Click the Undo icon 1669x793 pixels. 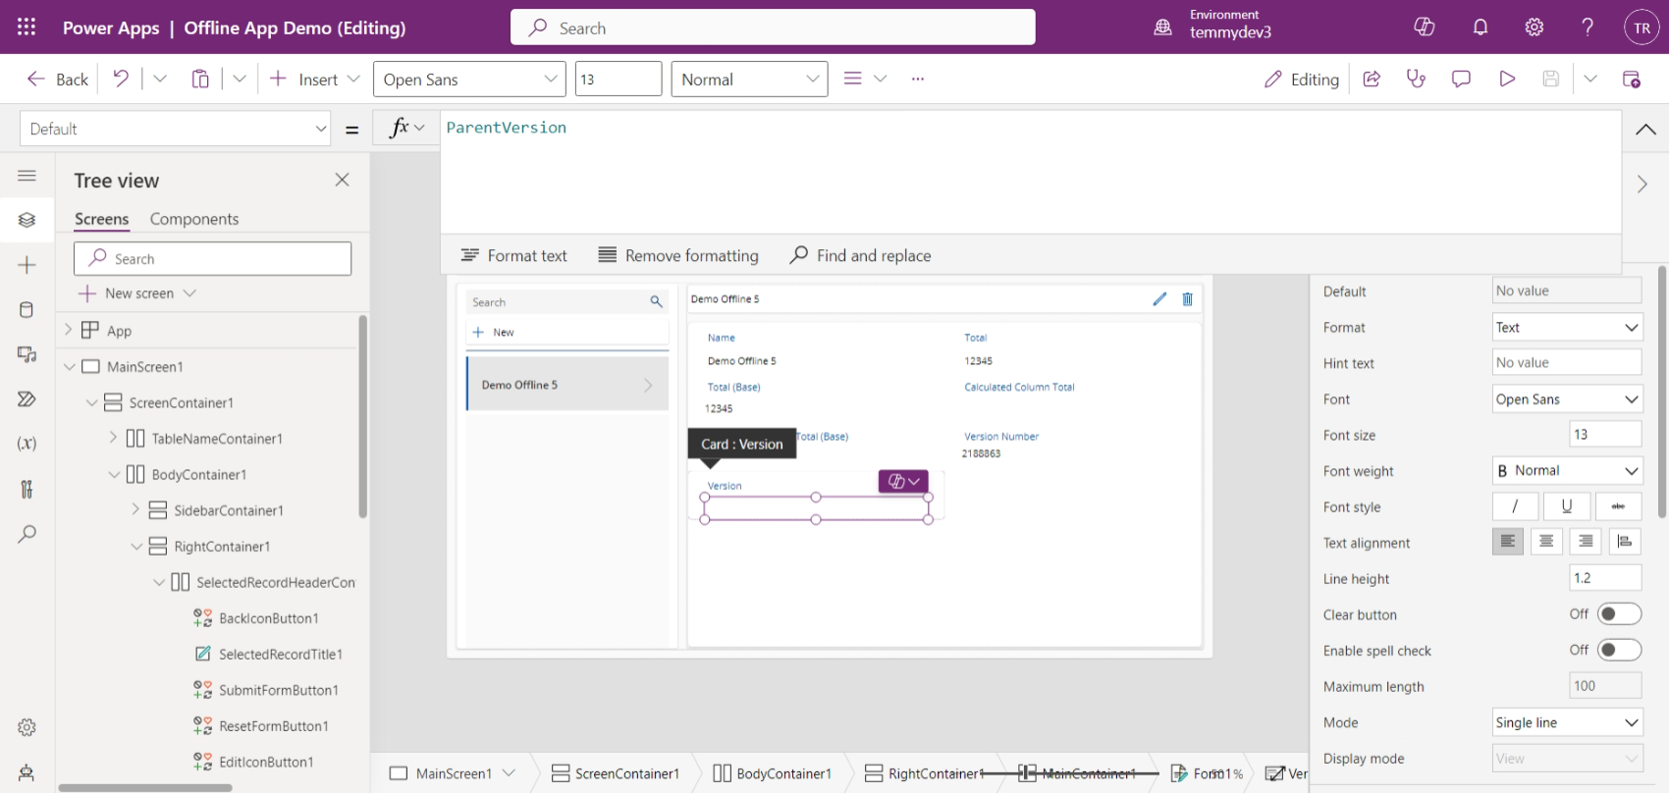tap(121, 79)
